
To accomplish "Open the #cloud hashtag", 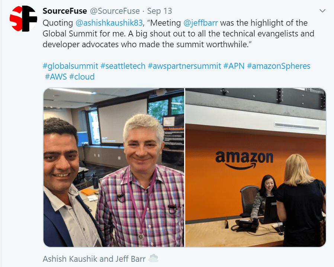I will click(82, 77).
